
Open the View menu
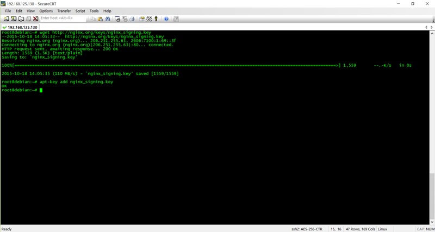coord(30,11)
